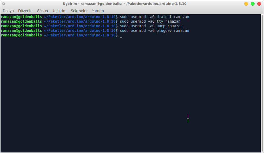The width and height of the screenshot is (264, 153).
Task: Open the Dosya menu
Action: 8,11
